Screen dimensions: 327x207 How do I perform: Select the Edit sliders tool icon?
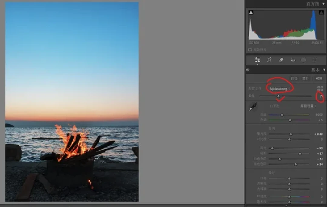[257, 60]
